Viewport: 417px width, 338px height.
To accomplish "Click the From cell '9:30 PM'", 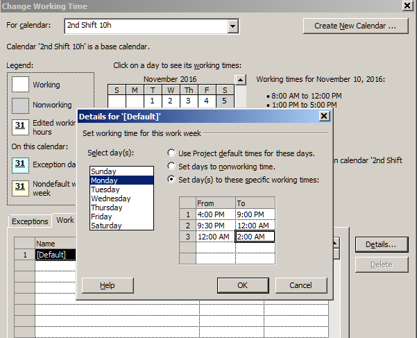I will pos(216,226).
